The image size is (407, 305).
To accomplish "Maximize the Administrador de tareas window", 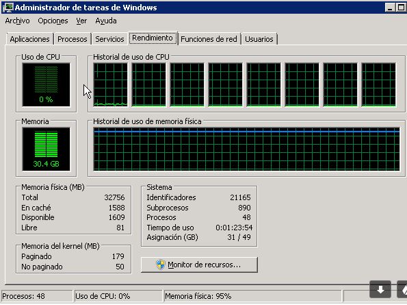I will coord(401,8).
